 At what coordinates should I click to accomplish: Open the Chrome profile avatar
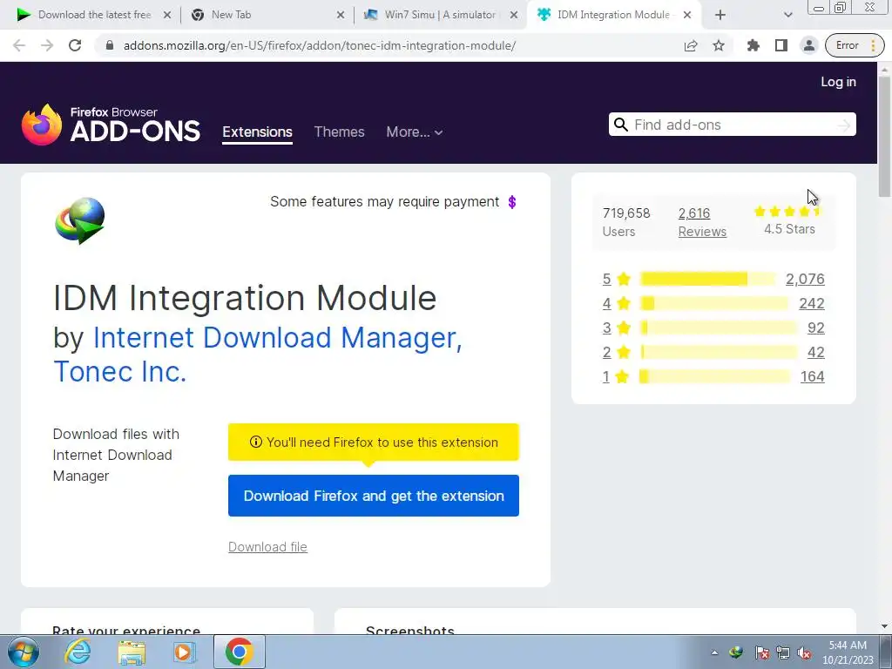point(809,45)
